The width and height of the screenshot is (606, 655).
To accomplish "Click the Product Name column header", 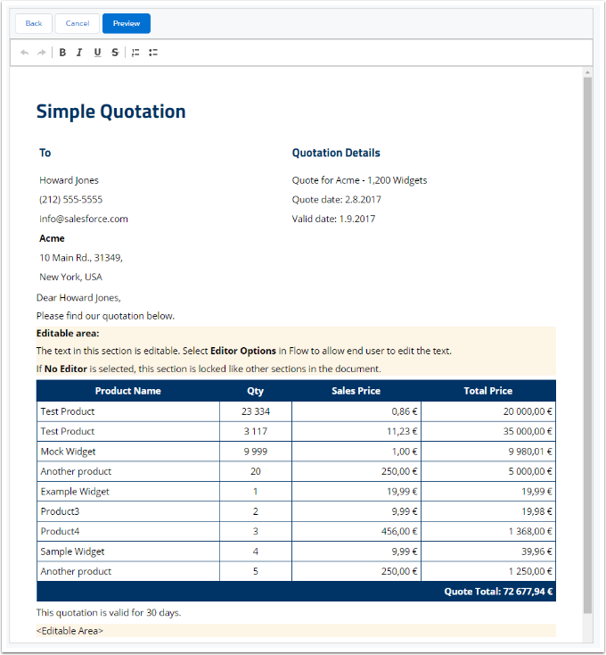I will pos(127,391).
